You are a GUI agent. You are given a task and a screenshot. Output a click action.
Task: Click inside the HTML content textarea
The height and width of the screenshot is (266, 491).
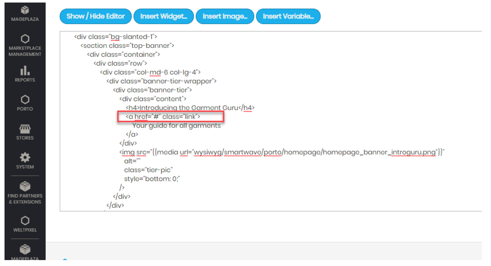click(x=271, y=121)
